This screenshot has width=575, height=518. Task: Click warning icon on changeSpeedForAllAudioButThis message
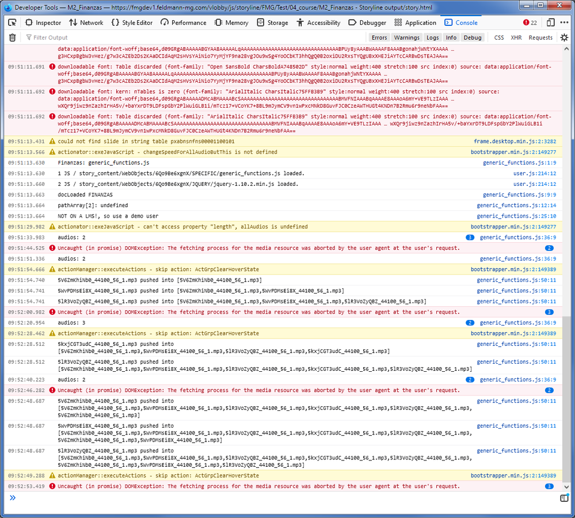tap(52, 152)
